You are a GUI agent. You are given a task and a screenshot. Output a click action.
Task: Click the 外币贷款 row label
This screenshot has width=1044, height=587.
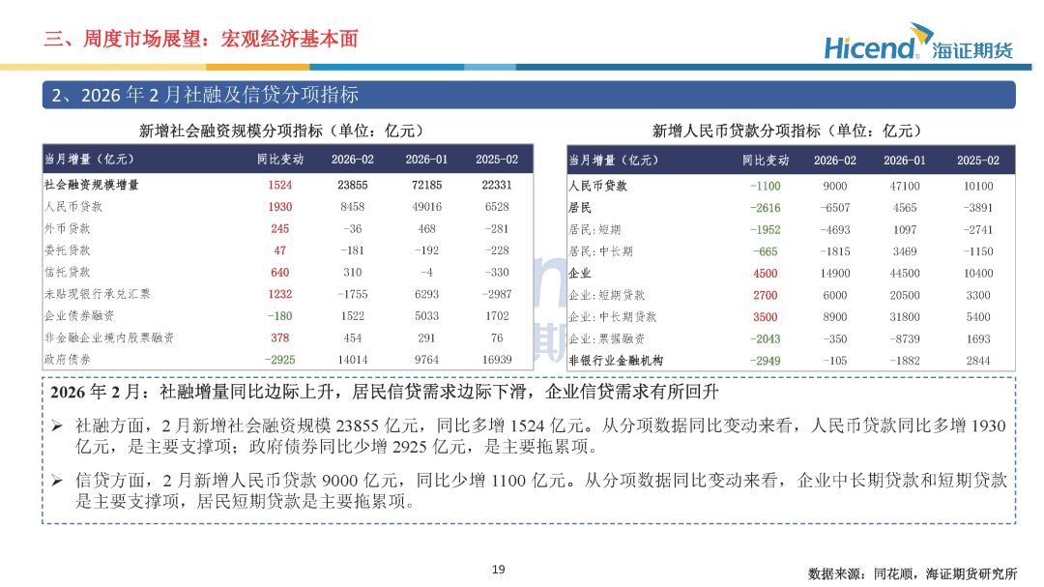[x=68, y=228]
